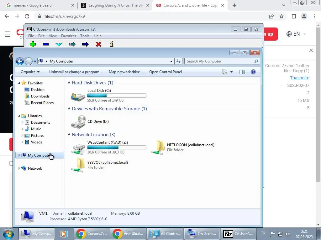Select the CD Drive (D:) icon
This screenshot has width=321, height=240.
(x=78, y=122)
